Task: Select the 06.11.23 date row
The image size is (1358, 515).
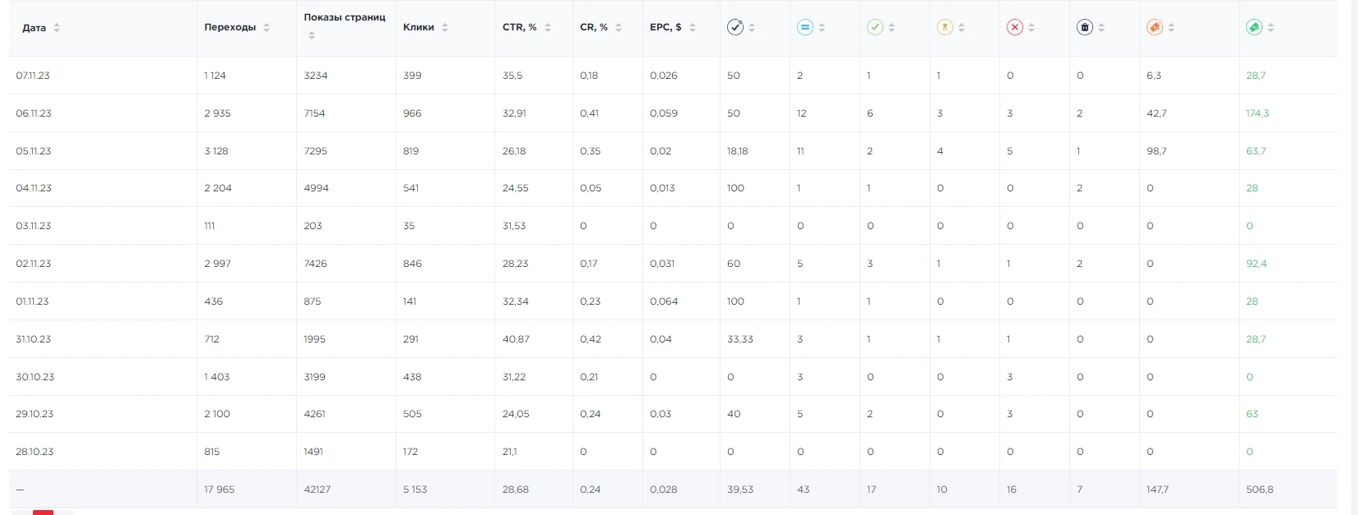Action: click(x=673, y=113)
